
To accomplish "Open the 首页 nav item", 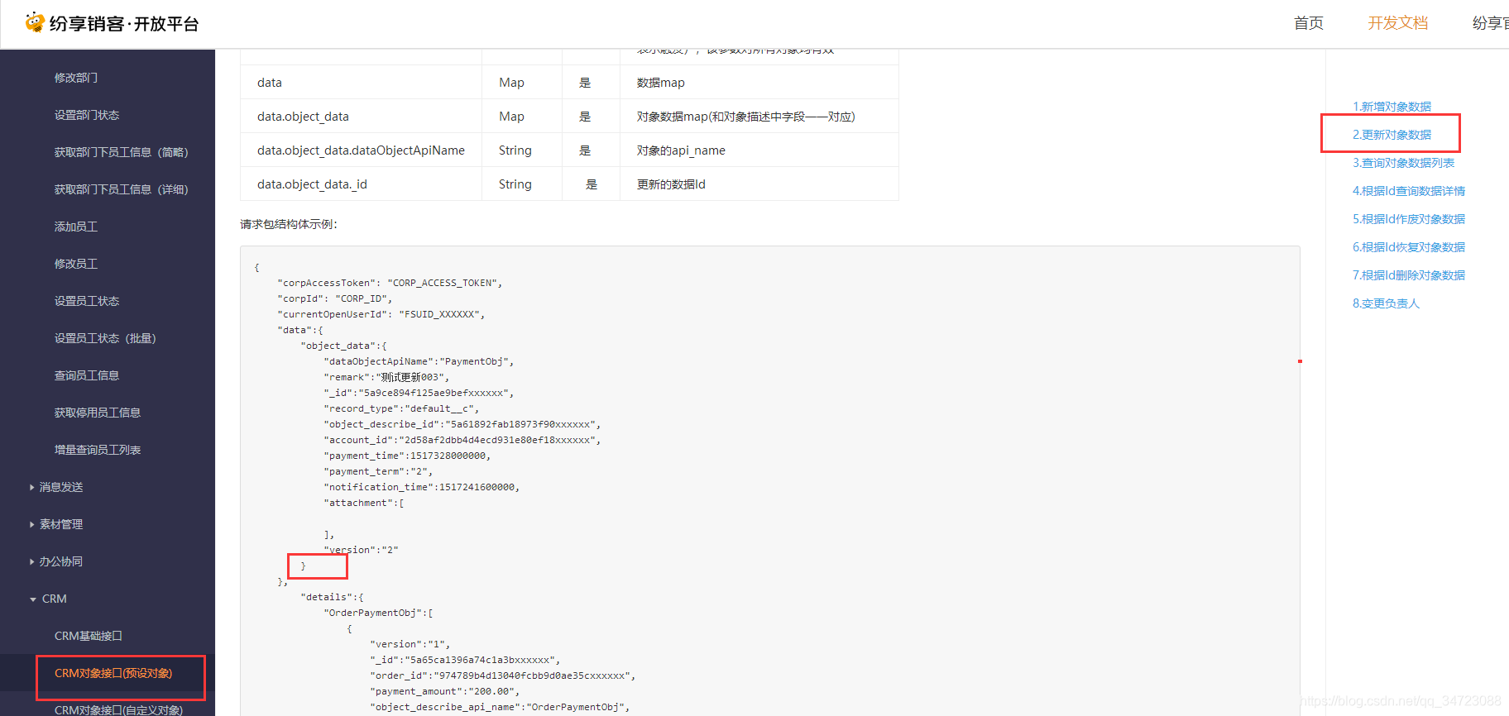I will (1309, 23).
